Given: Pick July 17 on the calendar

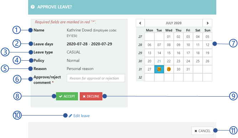Looking at the screenshot, I should click(188, 53).
